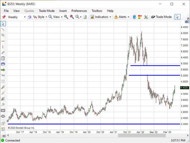Select the rectangle drawing tool
The height and width of the screenshot is (143, 190).
click(x=3, y=110)
